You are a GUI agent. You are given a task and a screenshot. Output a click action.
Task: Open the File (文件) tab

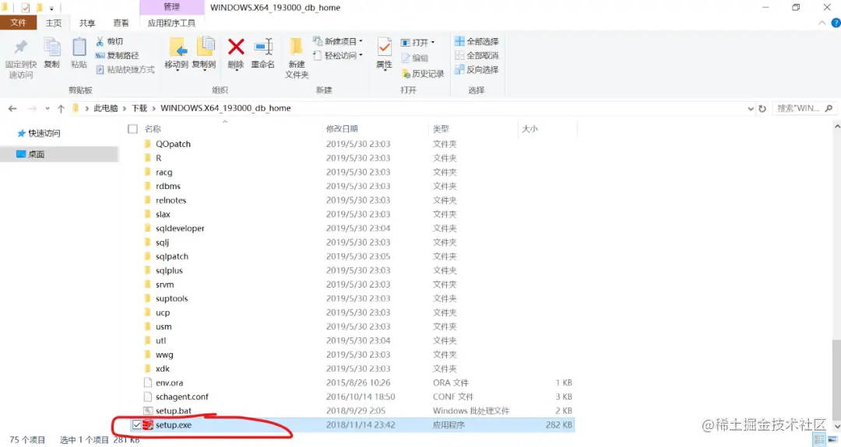click(x=18, y=23)
